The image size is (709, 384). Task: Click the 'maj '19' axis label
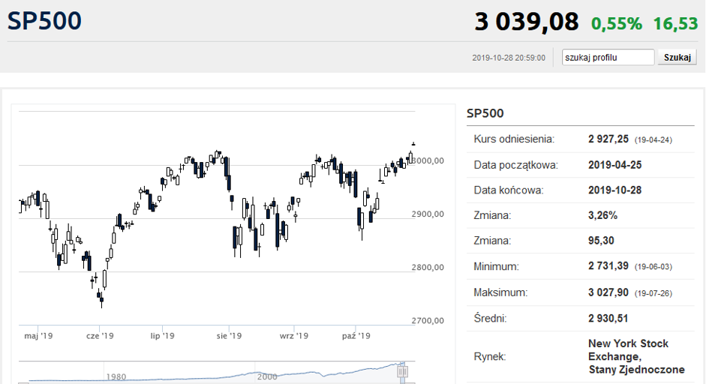click(x=38, y=336)
